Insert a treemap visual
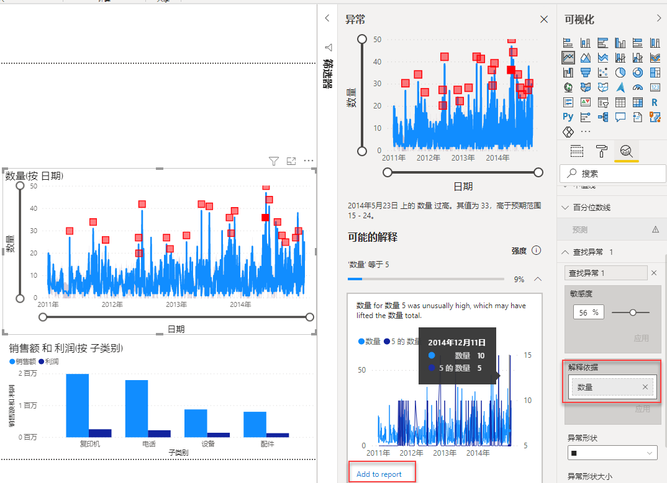The height and width of the screenshot is (483, 667). 655,72
